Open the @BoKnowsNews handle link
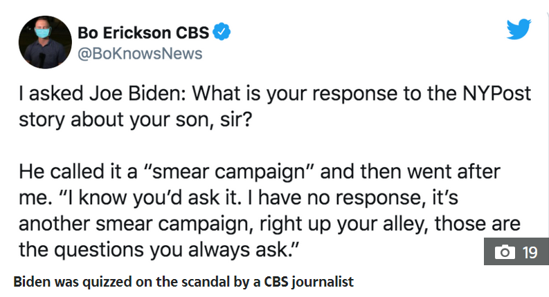 pos(140,53)
